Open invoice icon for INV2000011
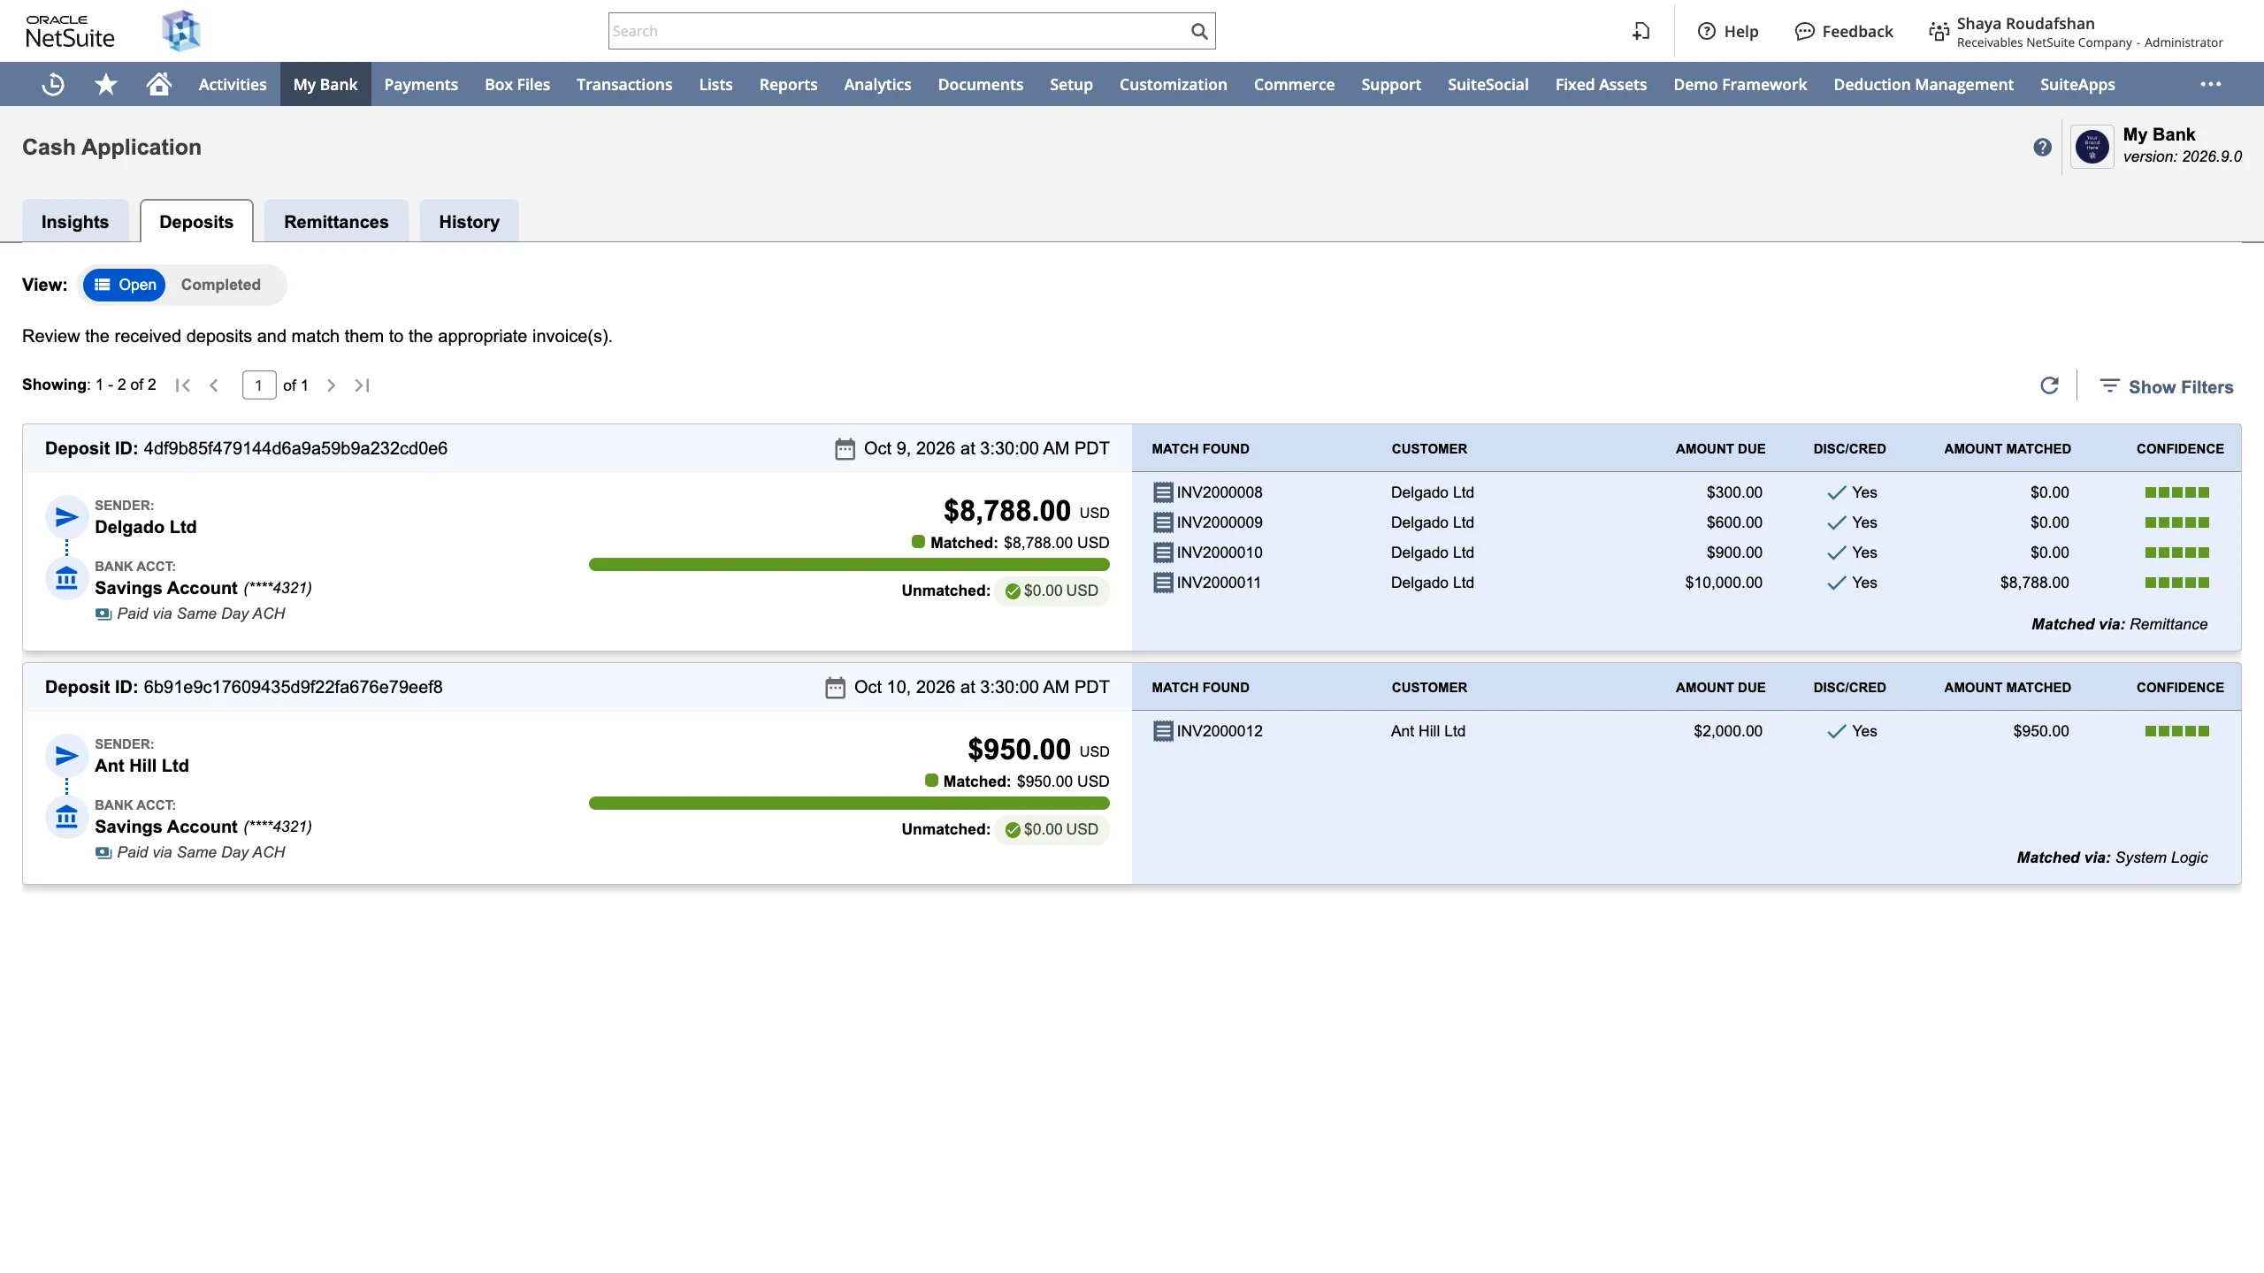The width and height of the screenshot is (2264, 1273). (1163, 583)
